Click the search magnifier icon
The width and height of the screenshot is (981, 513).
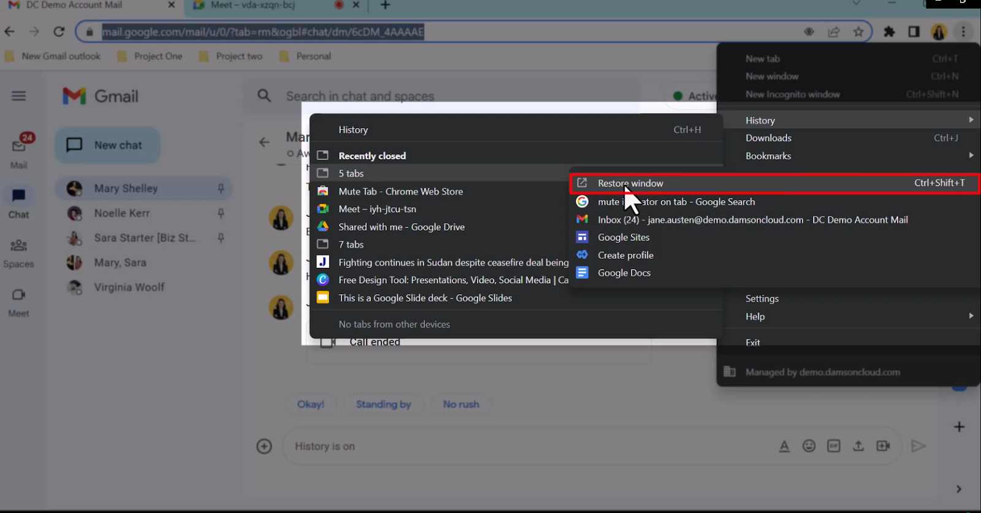click(x=264, y=96)
